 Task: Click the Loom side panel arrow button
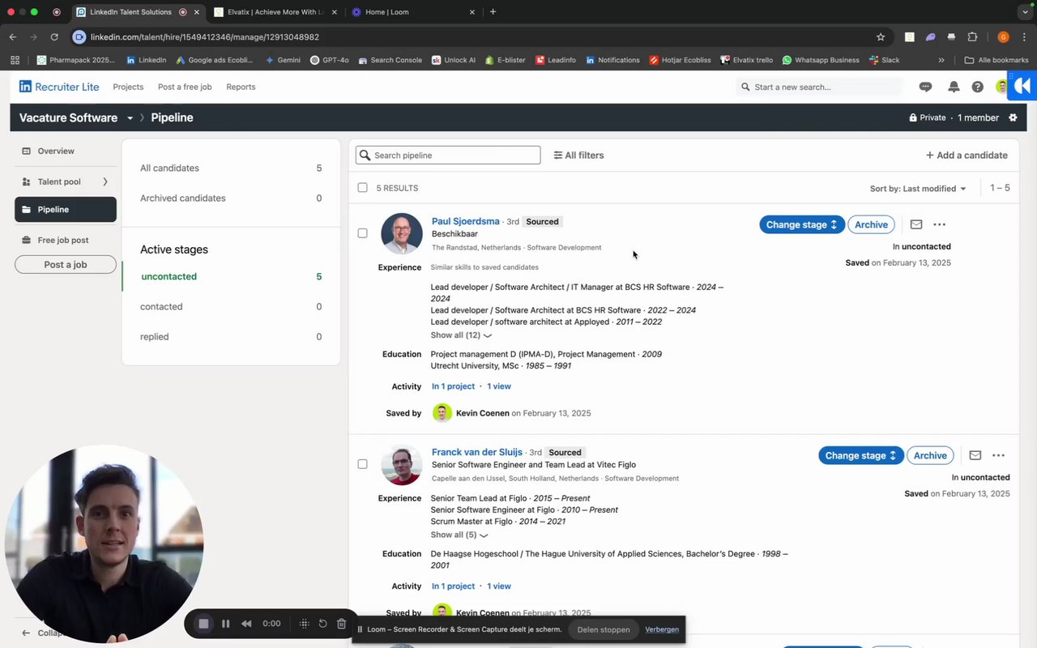click(1023, 86)
